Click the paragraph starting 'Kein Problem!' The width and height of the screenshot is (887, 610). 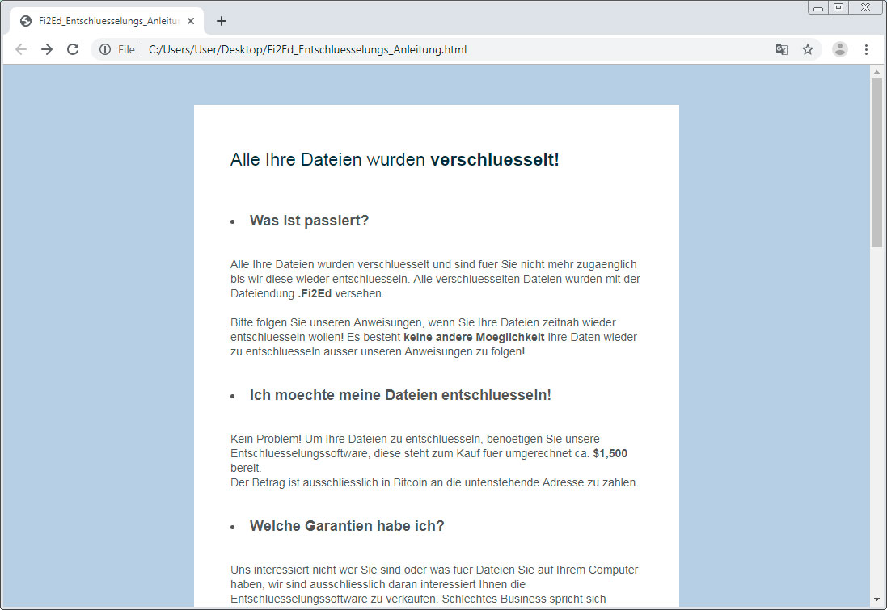429,453
